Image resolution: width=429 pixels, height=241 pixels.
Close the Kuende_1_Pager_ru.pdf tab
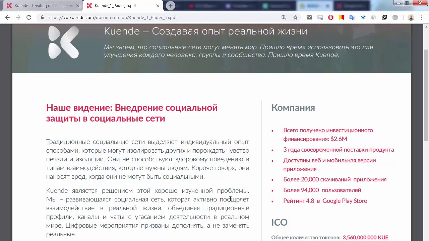tap(158, 6)
